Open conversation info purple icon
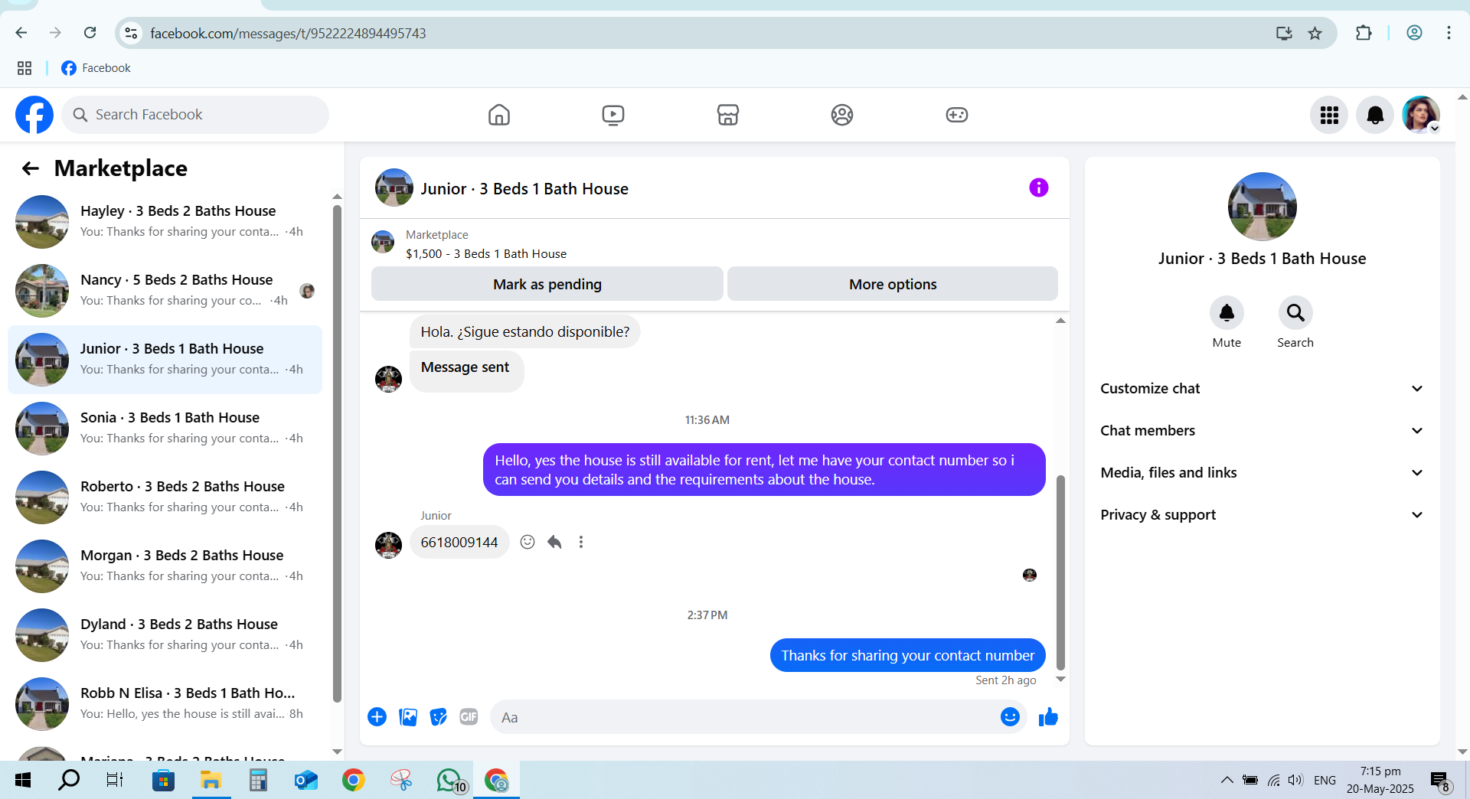1470x799 pixels. click(1038, 188)
